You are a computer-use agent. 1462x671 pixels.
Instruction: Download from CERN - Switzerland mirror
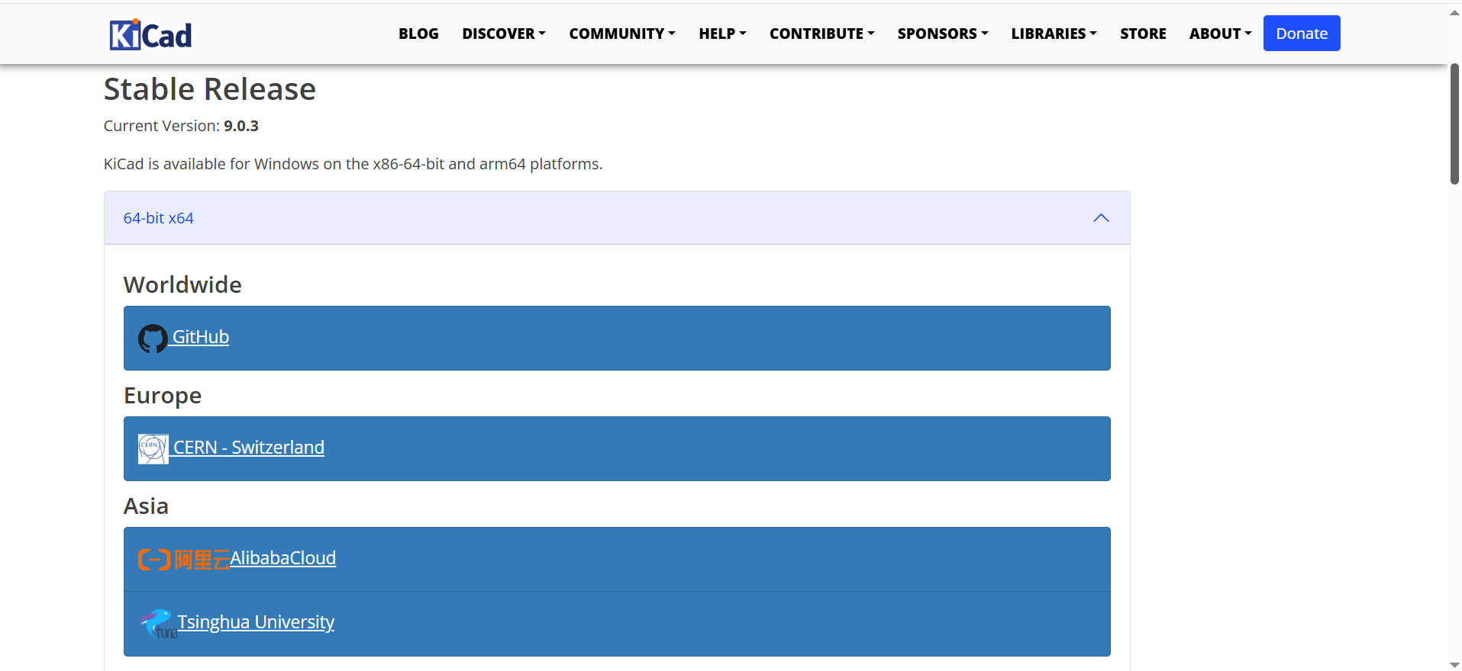point(249,448)
